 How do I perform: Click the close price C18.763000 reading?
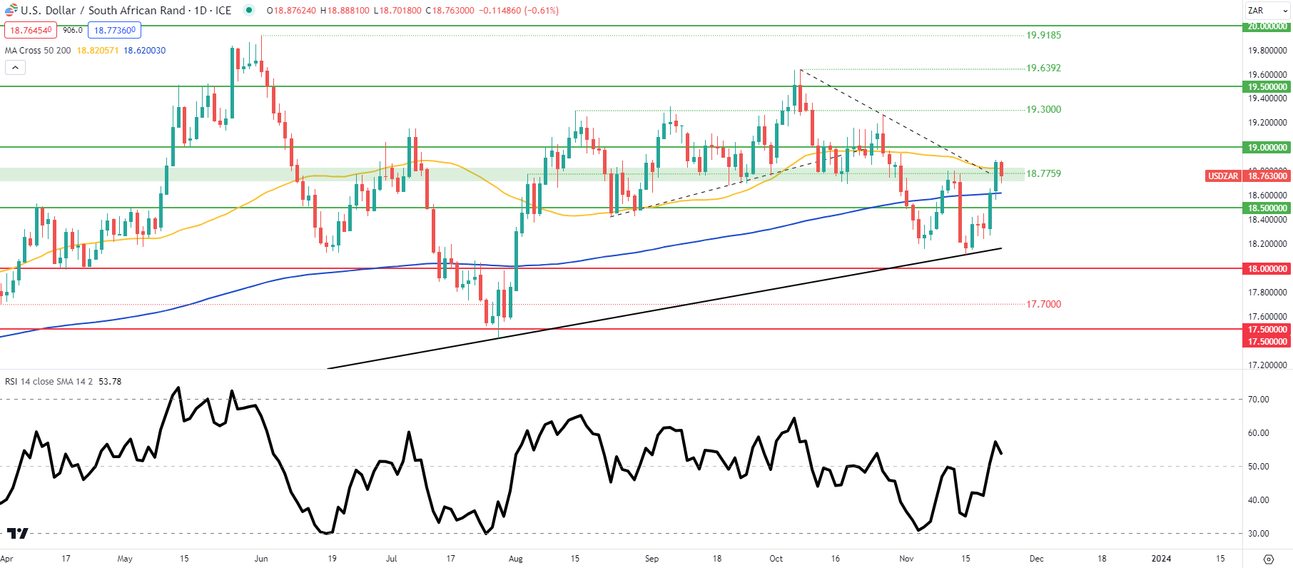450,11
